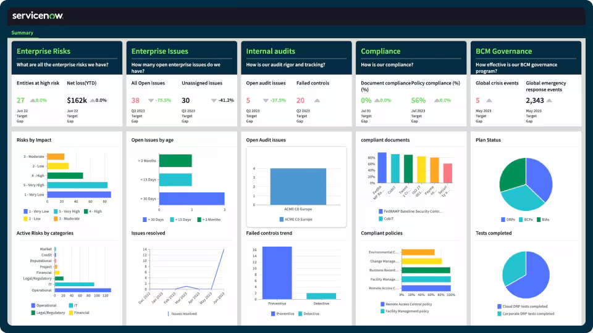Open the Summary tab

(22, 33)
